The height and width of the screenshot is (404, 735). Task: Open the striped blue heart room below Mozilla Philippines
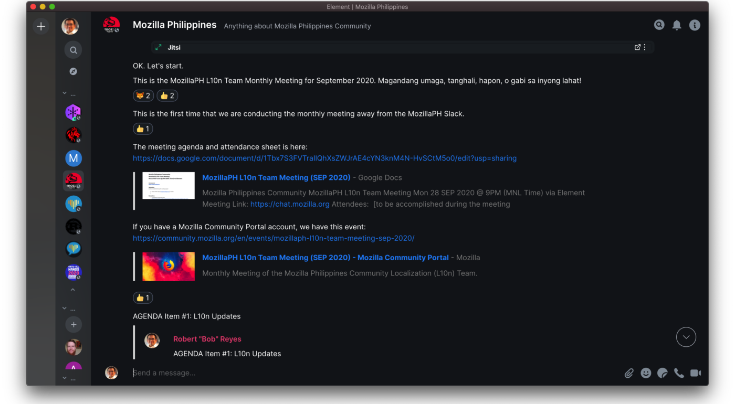point(73,204)
